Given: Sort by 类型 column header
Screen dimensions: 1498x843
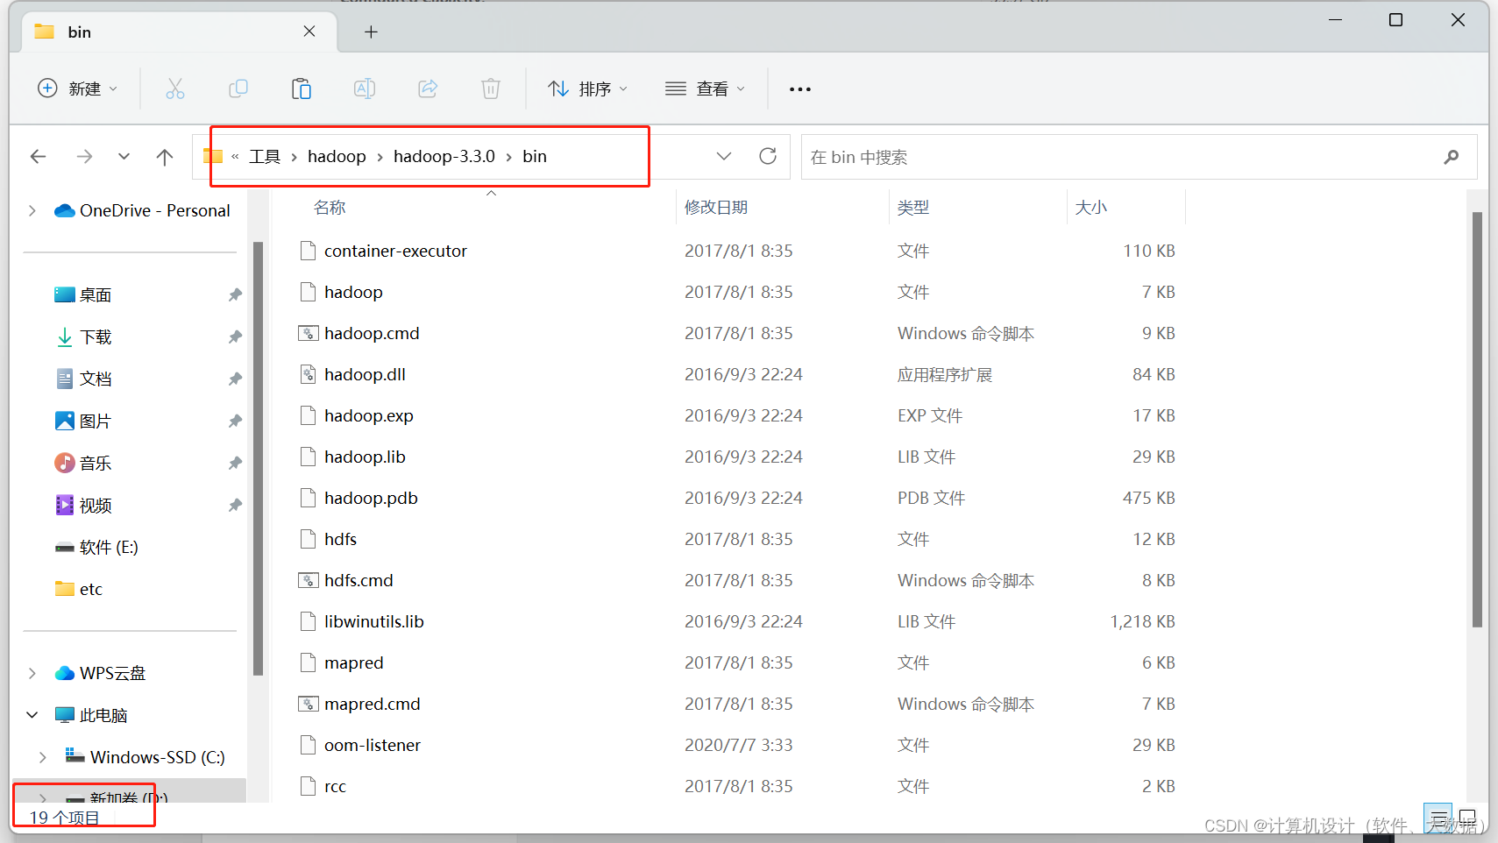Looking at the screenshot, I should (913, 208).
